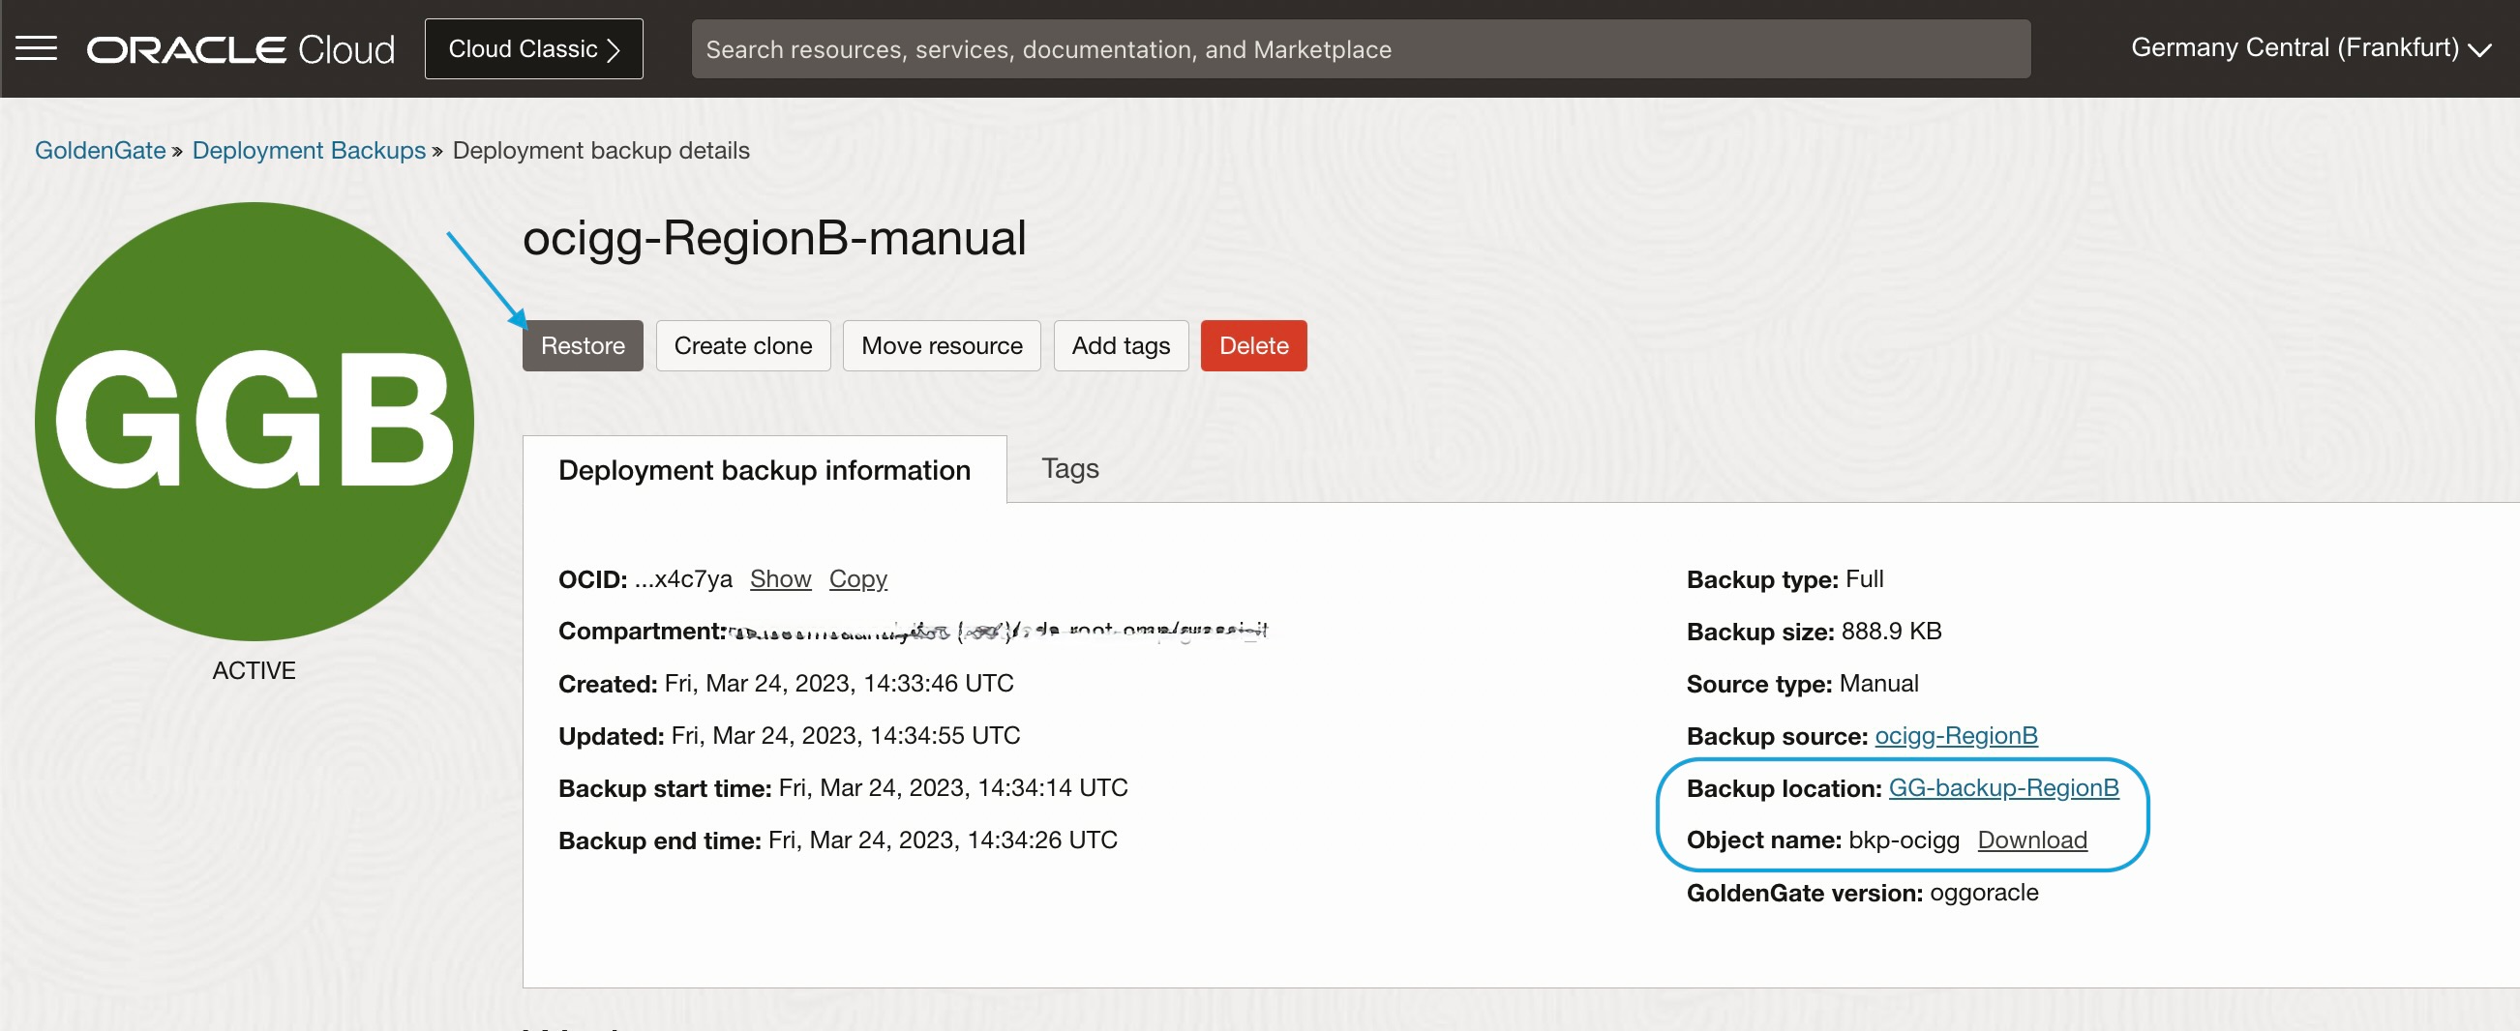
Task: Copy the OCID value
Action: [x=858, y=578]
